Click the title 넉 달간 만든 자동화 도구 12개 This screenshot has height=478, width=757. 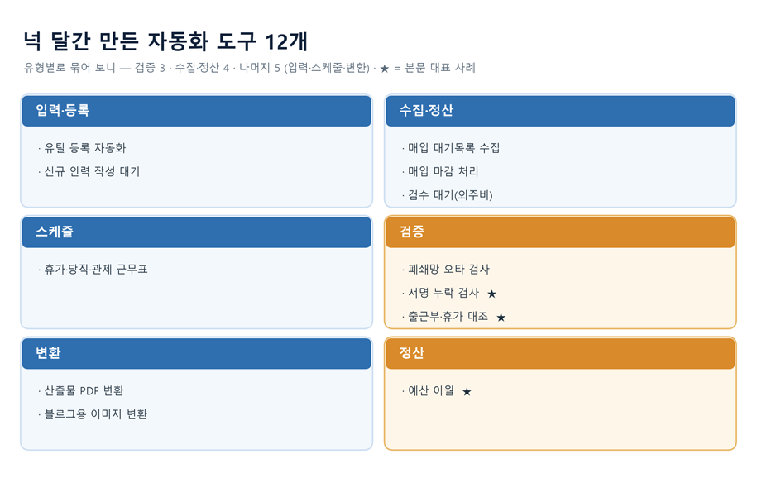tap(165, 41)
